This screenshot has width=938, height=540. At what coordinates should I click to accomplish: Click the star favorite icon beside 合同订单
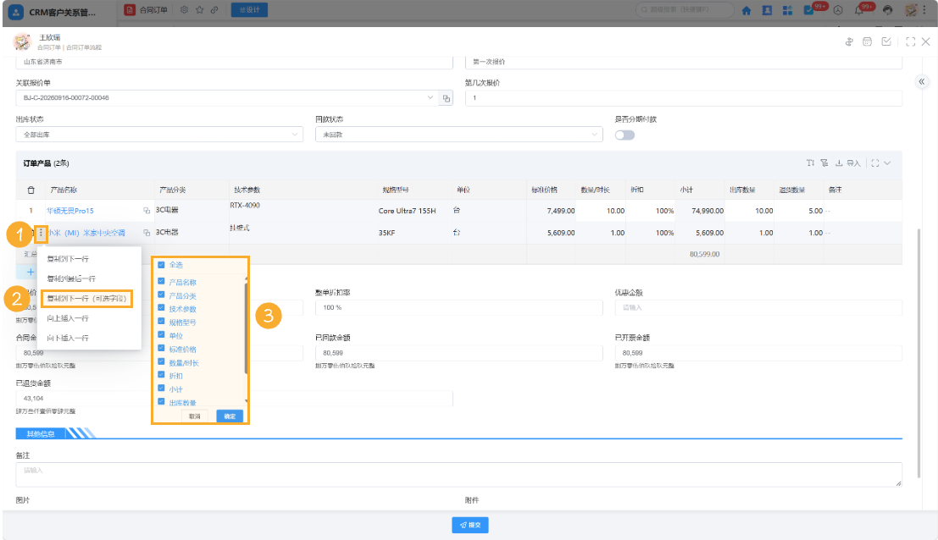point(200,9)
